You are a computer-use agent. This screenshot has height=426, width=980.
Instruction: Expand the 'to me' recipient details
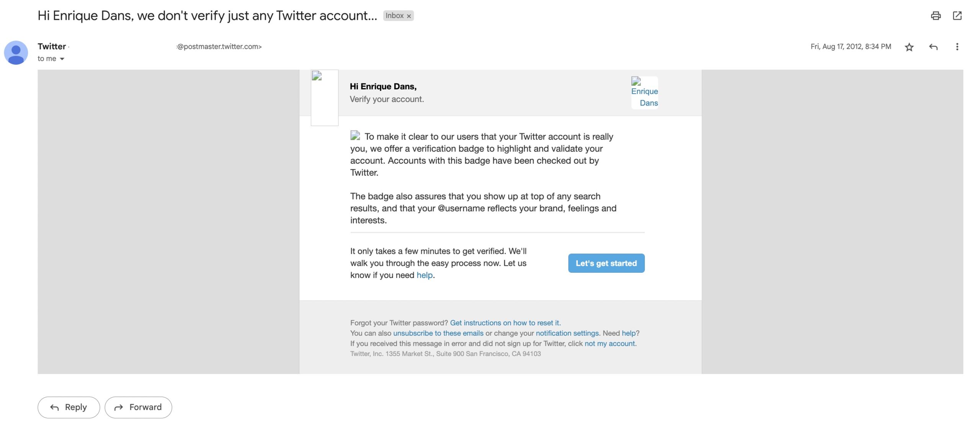(62, 59)
